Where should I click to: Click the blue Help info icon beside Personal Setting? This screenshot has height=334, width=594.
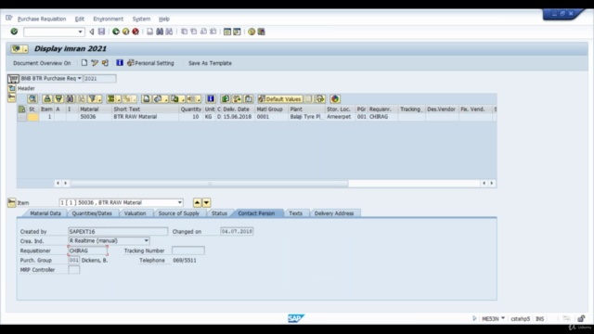click(120, 63)
